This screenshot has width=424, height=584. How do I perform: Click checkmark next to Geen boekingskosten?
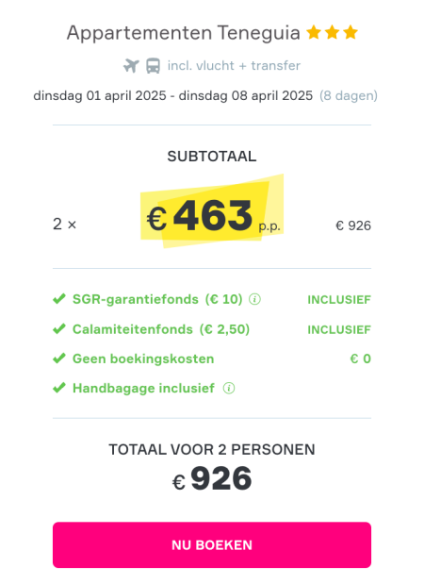tap(59, 359)
